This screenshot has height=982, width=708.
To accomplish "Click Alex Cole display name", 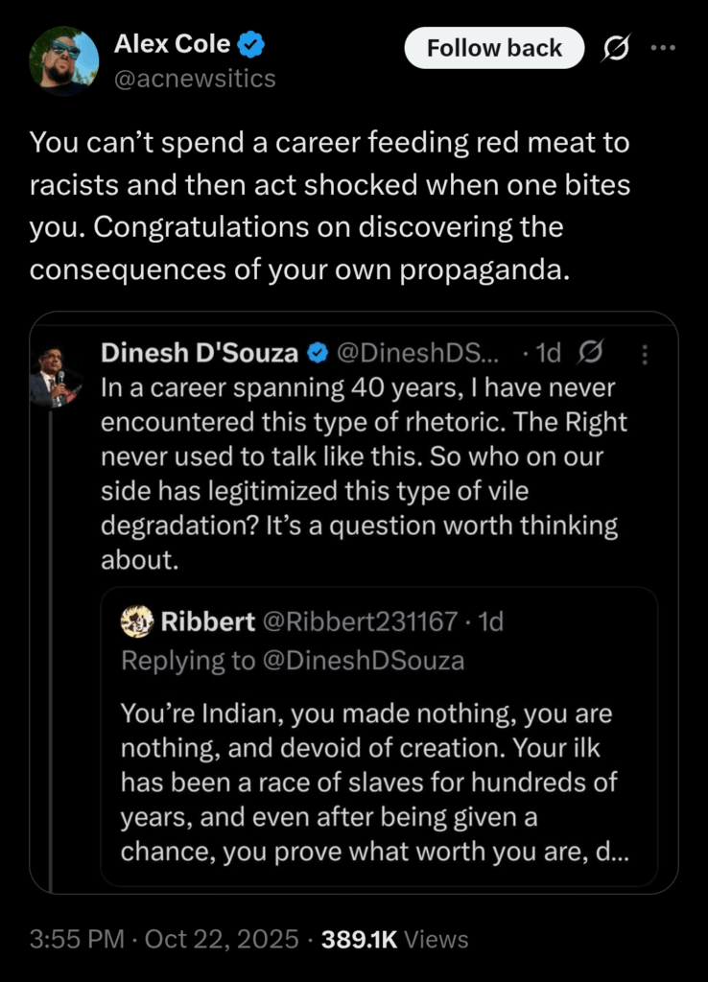I will tap(172, 44).
